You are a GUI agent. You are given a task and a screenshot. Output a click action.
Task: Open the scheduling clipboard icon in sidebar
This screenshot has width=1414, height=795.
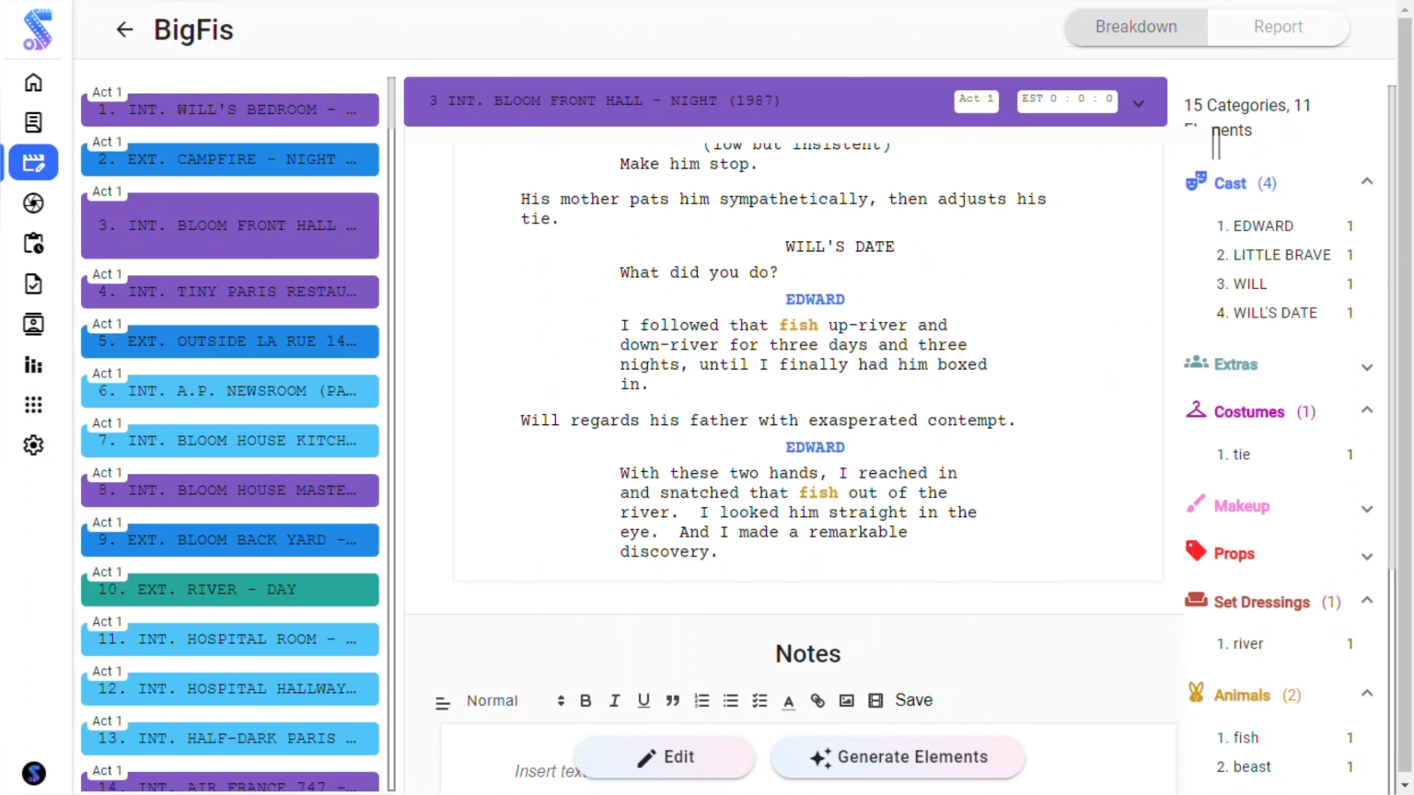33,243
